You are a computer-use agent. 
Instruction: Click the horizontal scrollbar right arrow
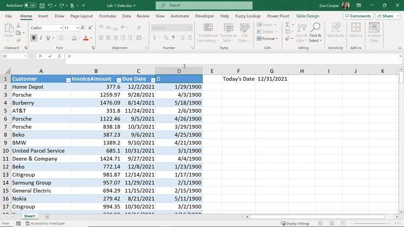tap(396, 217)
